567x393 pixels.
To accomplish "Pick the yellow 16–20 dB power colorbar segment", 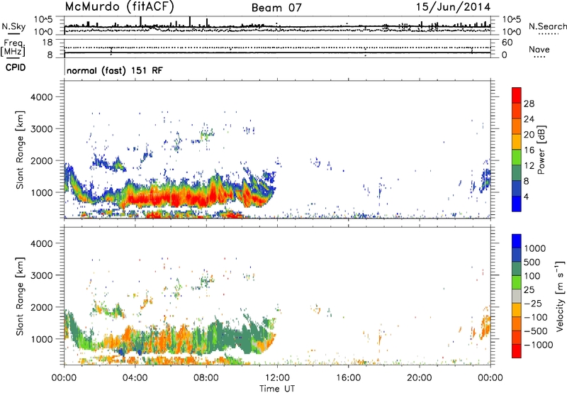I will pos(517,142).
